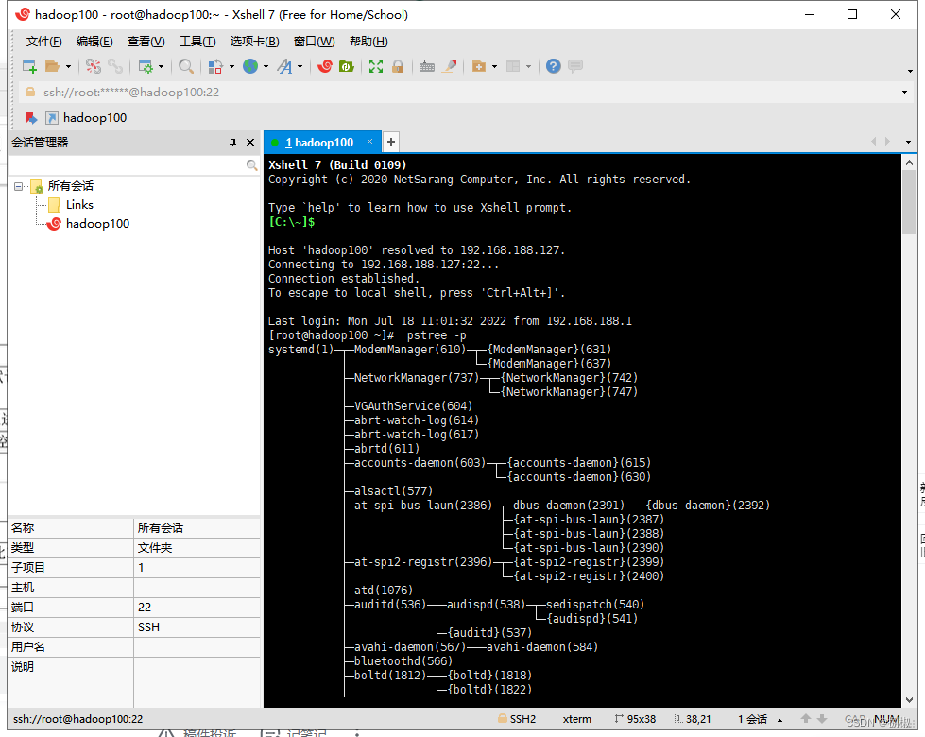Open the 帮助(H) menu
This screenshot has height=737, width=925.
pyautogui.click(x=368, y=42)
